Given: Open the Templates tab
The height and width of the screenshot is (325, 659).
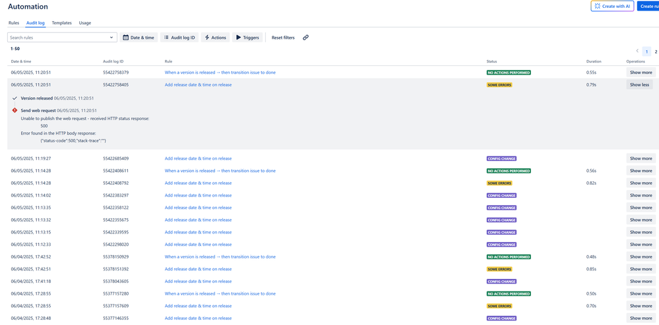Looking at the screenshot, I should [x=62, y=22].
